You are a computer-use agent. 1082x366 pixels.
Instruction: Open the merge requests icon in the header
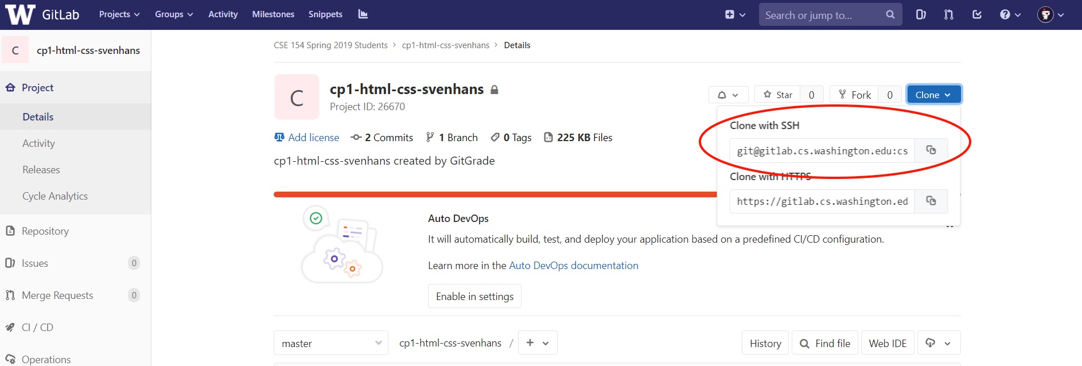coord(949,15)
